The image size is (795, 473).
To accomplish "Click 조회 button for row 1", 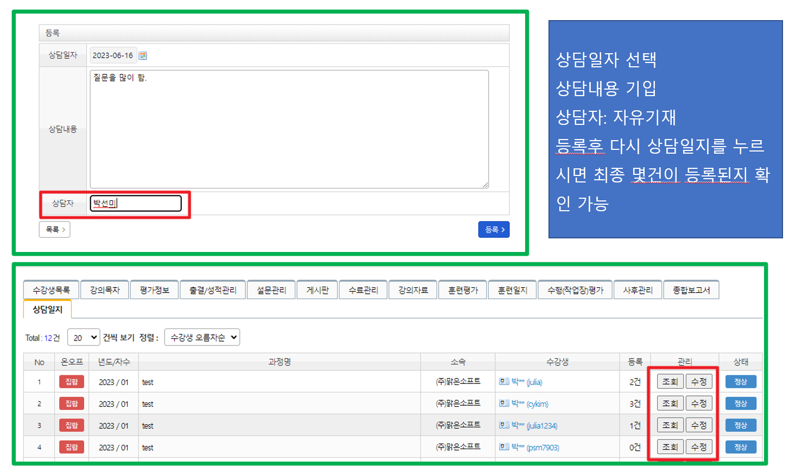I will click(x=670, y=382).
